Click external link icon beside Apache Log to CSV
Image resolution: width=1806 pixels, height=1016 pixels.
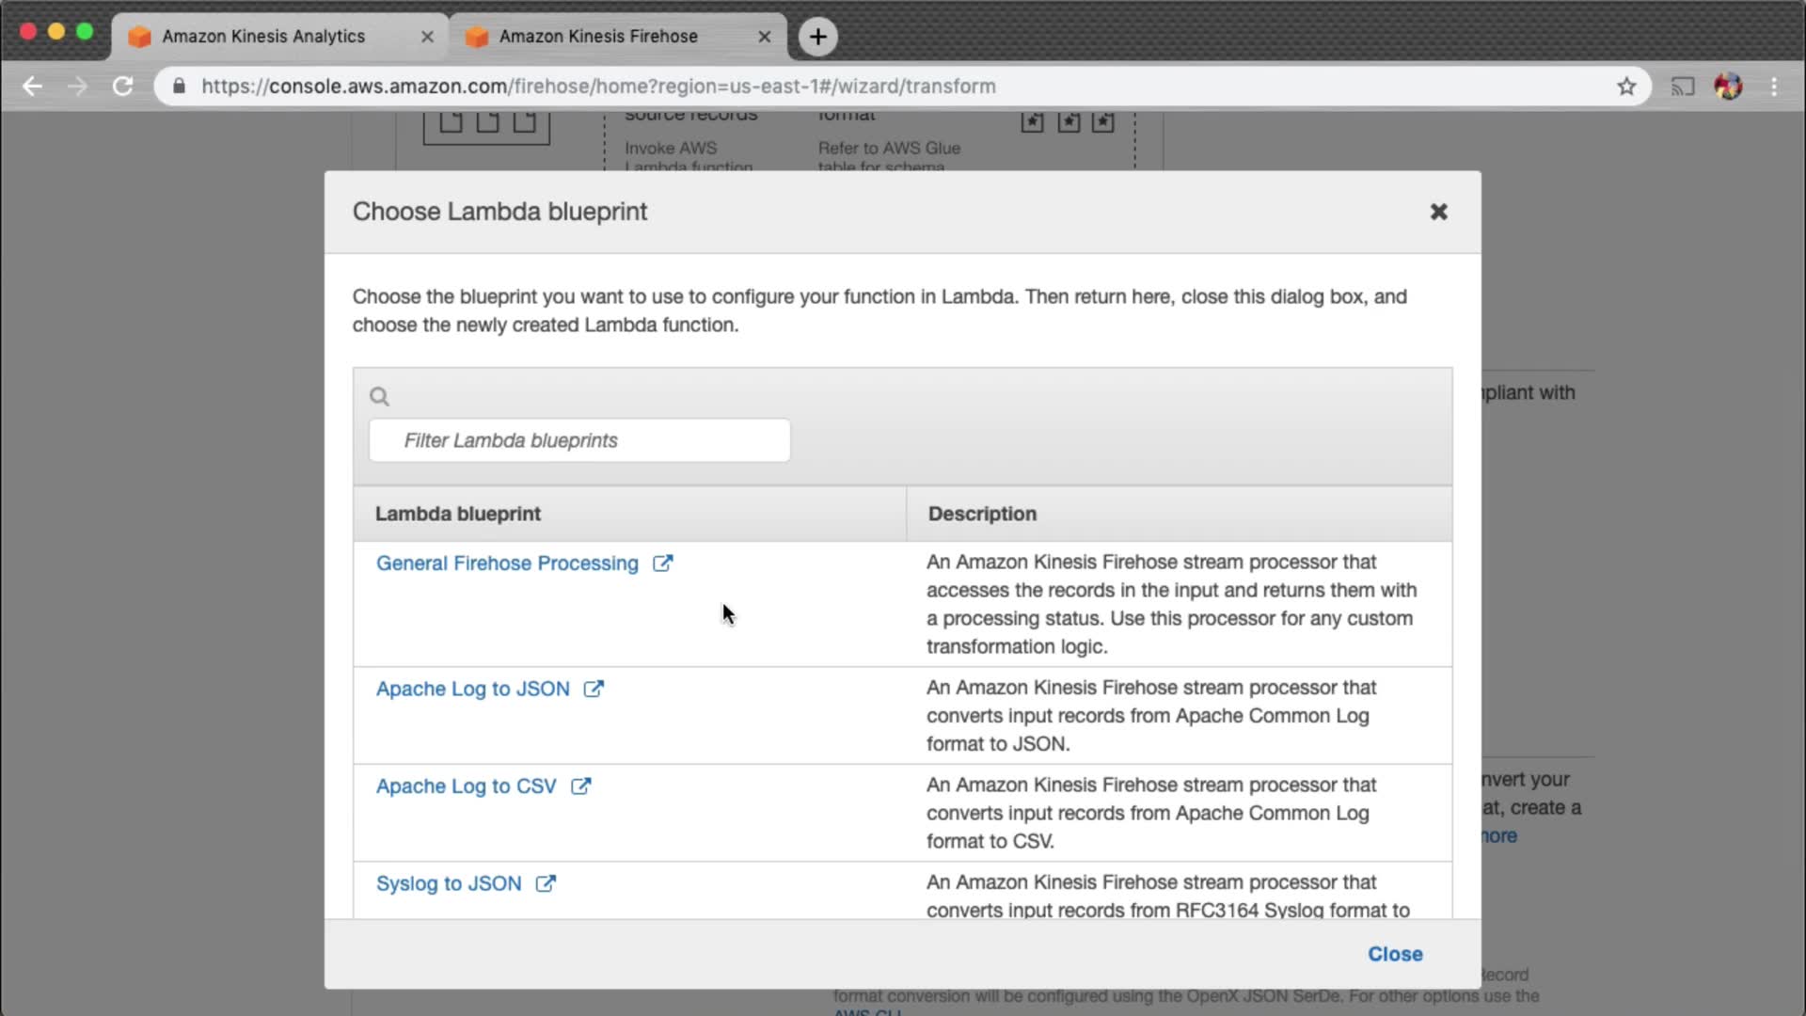point(581,786)
